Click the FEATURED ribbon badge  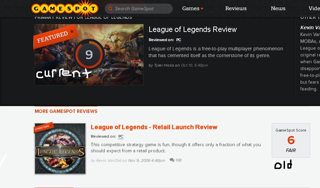point(55,37)
